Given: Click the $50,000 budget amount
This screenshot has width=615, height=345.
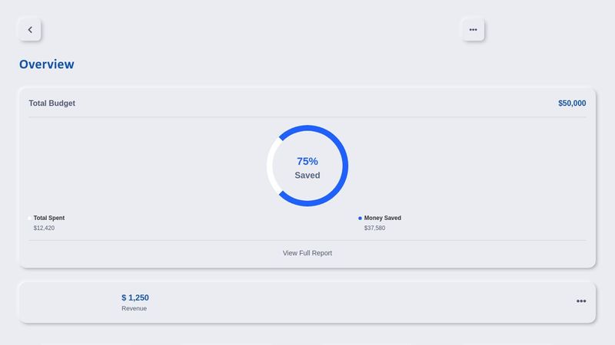Looking at the screenshot, I should 572,103.
